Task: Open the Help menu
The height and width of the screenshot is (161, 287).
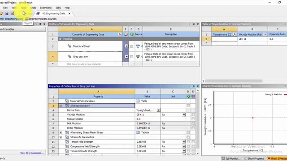Action: [x=67, y=8]
